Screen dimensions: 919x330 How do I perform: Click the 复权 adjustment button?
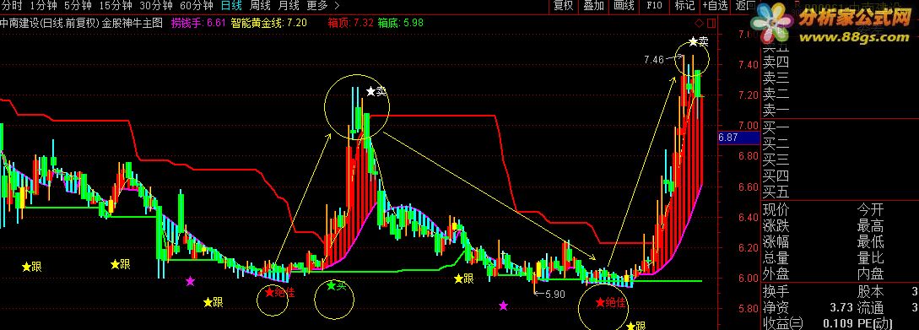pos(563,6)
